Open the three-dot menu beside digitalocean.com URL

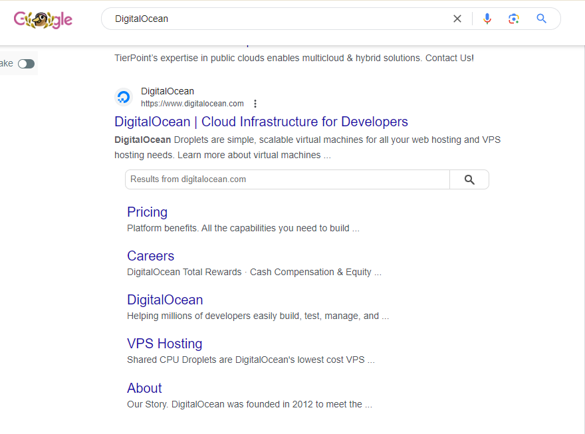[255, 104]
